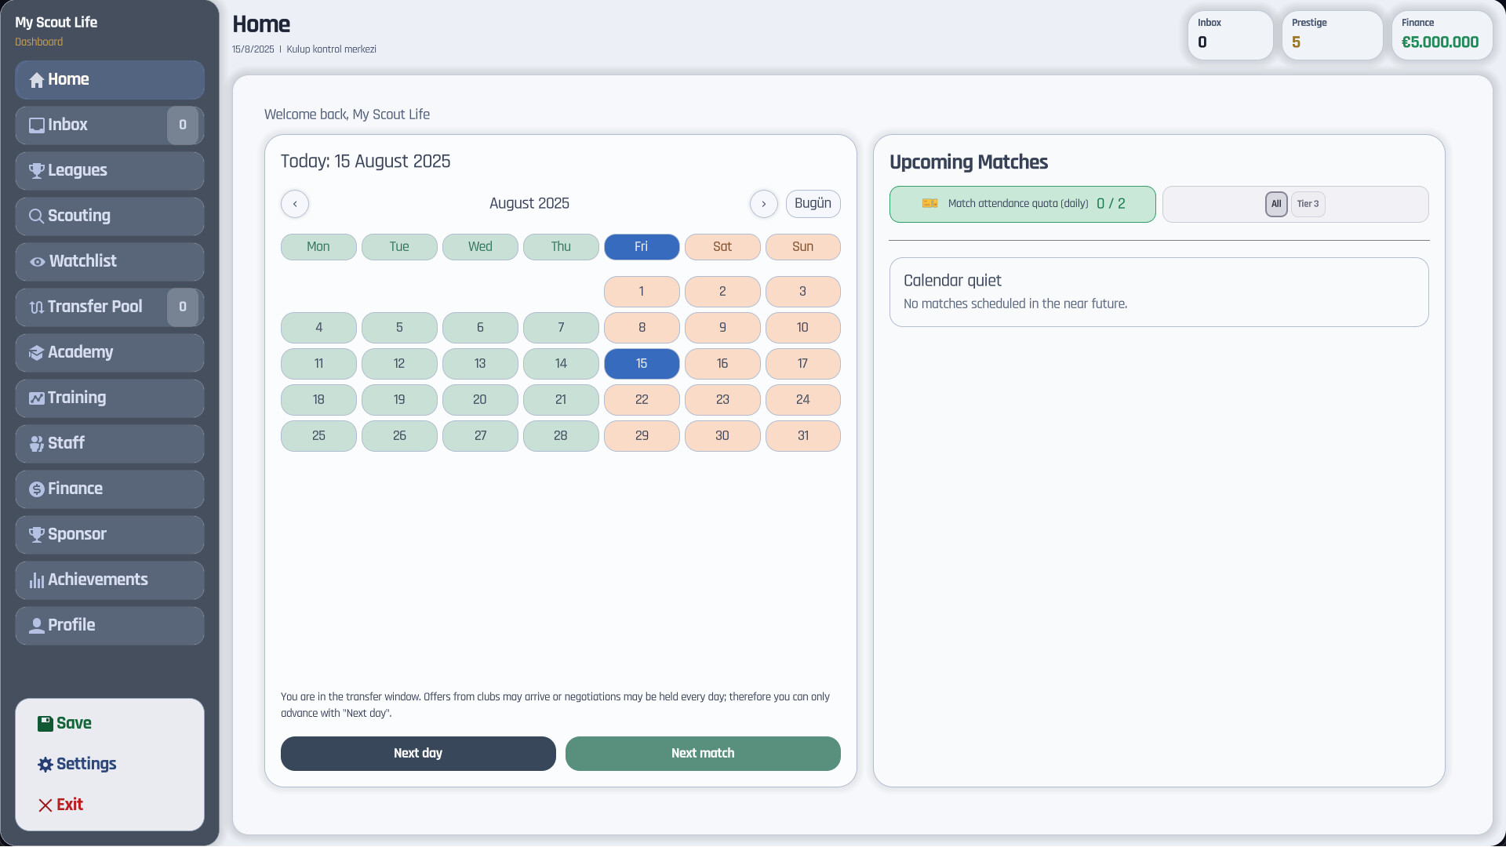
Task: Open Transfer Pool in the sidebar
Action: (x=94, y=307)
